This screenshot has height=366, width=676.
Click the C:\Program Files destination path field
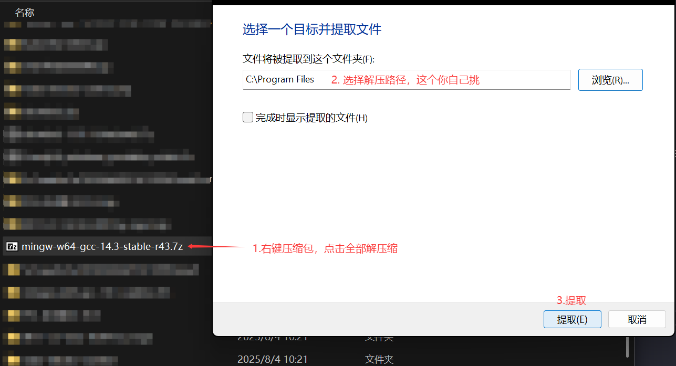click(406, 80)
